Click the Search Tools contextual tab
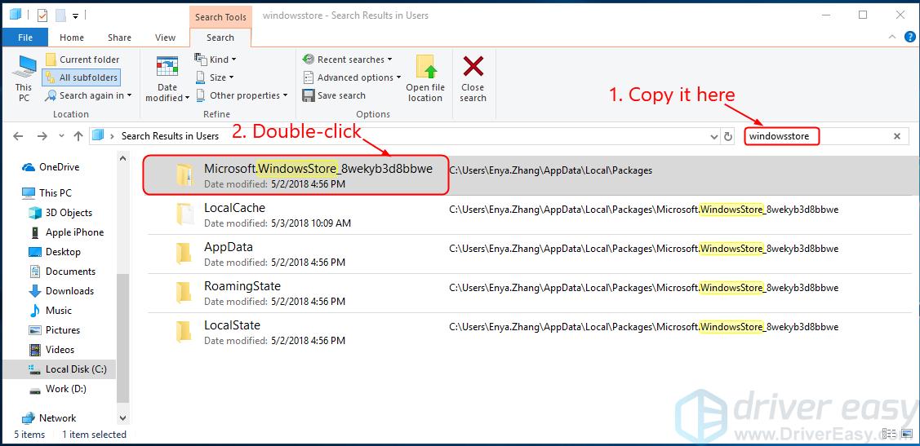920x446 pixels. point(220,17)
